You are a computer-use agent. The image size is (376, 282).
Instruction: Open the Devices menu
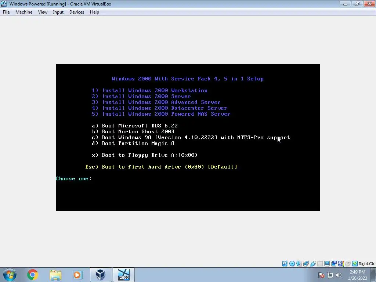pos(77,12)
